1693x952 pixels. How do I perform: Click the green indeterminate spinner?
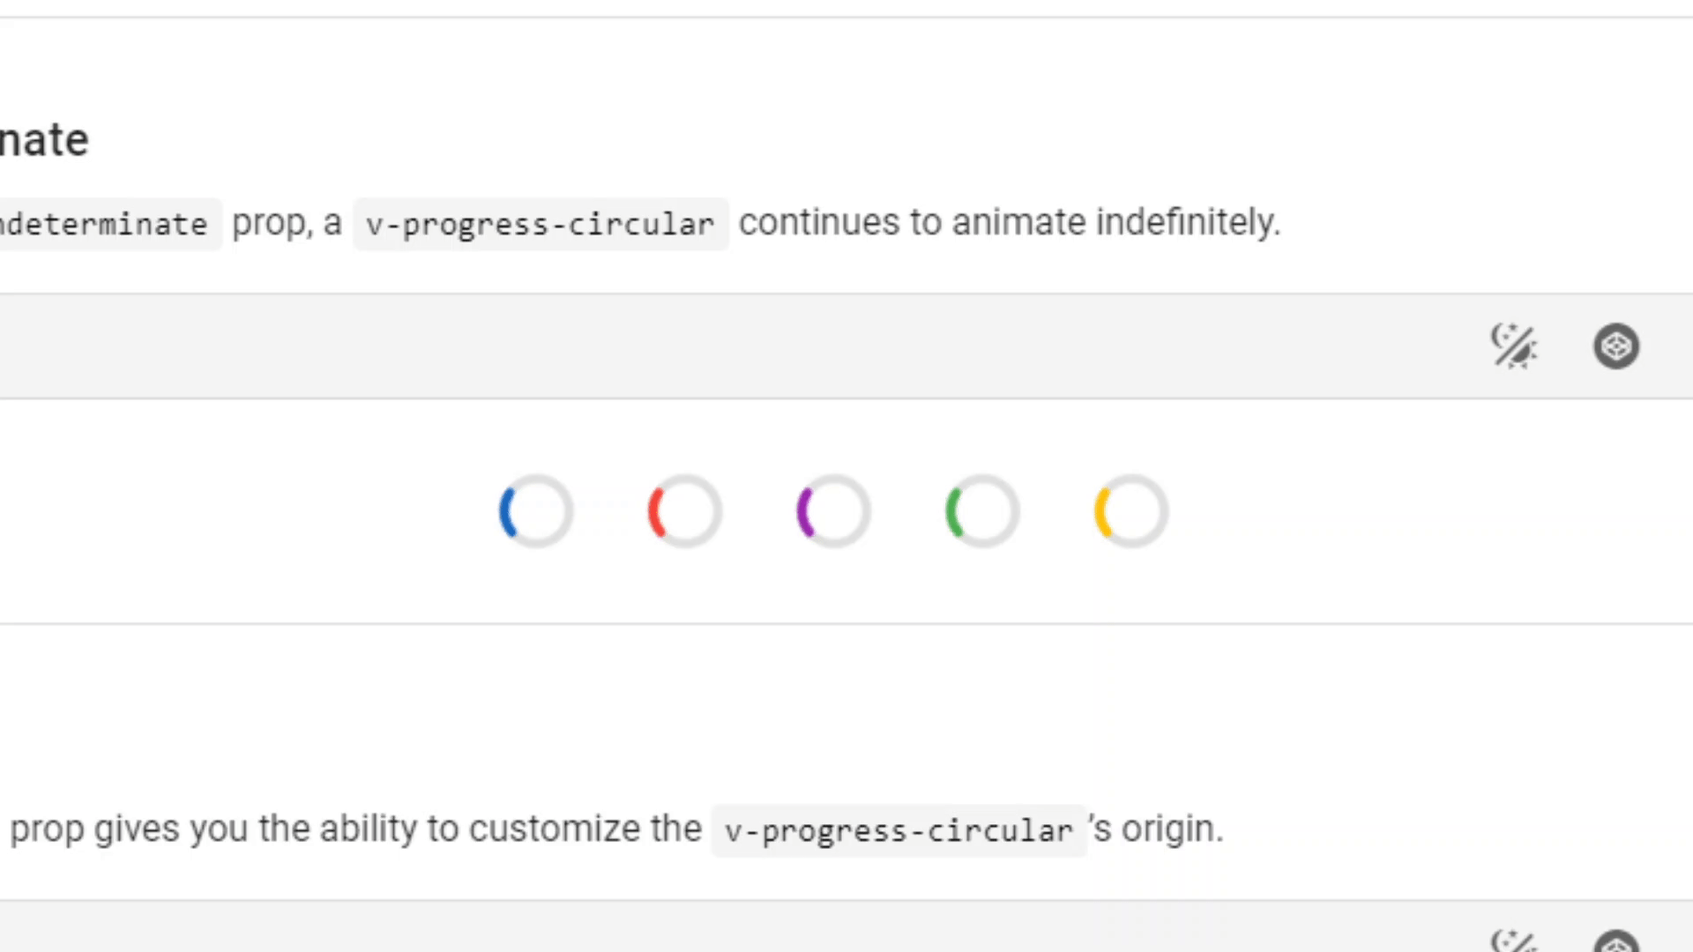tap(981, 511)
